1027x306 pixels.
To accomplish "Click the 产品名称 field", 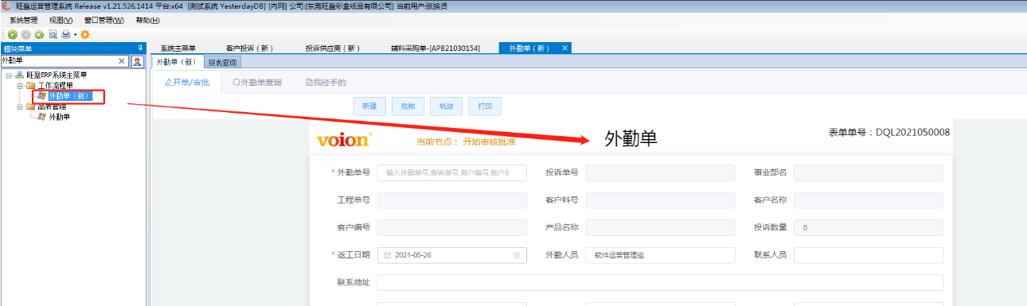I will point(660,227).
